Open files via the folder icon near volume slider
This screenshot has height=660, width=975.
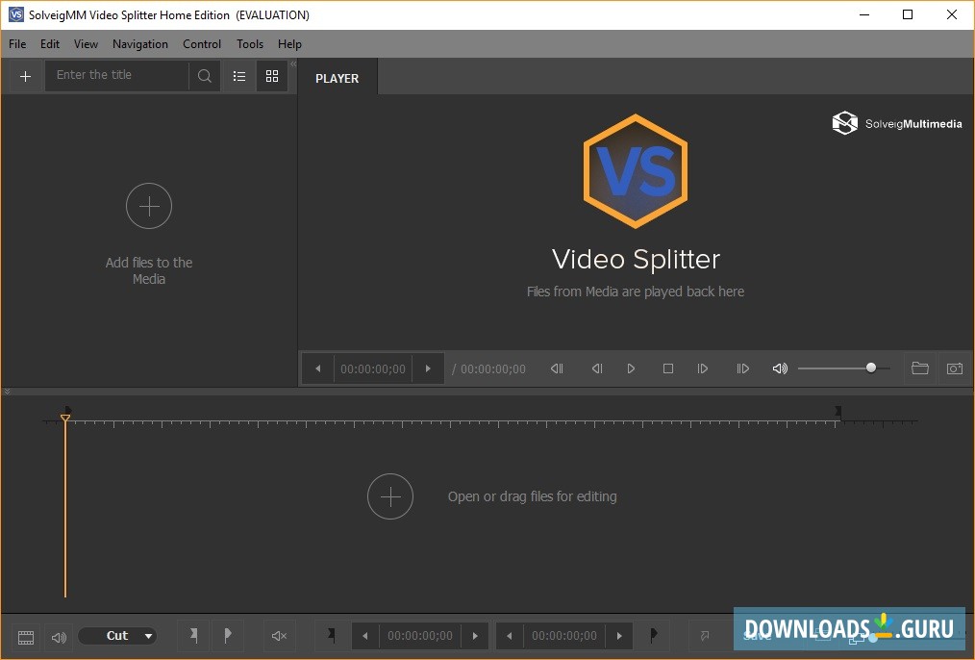point(919,368)
